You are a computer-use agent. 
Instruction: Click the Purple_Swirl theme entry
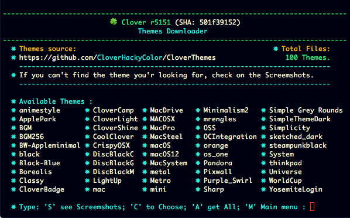pos(228,180)
